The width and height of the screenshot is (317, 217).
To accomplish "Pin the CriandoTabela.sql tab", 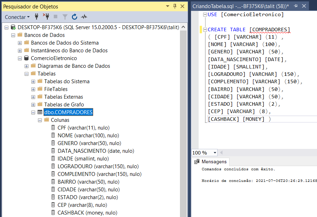I will tap(296, 6).
